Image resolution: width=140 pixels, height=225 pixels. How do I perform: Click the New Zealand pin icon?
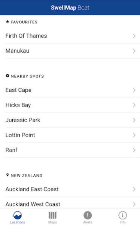pyautogui.click(x=7, y=175)
